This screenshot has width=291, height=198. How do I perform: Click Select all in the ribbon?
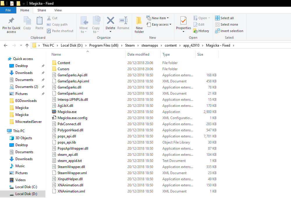click(x=224, y=18)
